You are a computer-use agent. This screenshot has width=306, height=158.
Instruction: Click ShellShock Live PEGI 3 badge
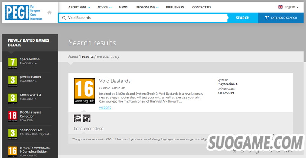[13, 134]
